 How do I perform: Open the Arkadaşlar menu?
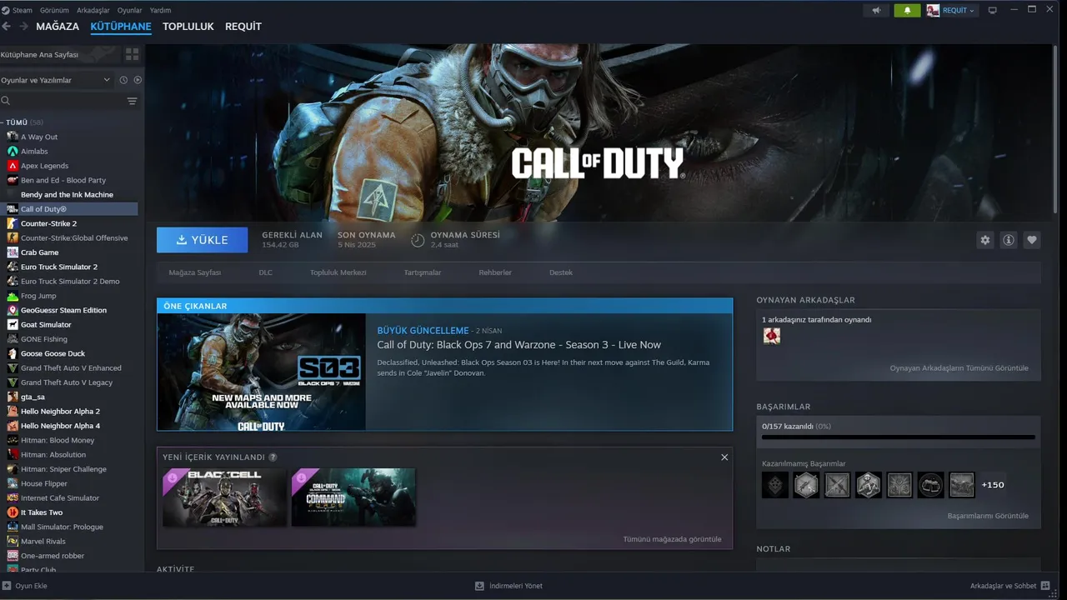coord(93,10)
